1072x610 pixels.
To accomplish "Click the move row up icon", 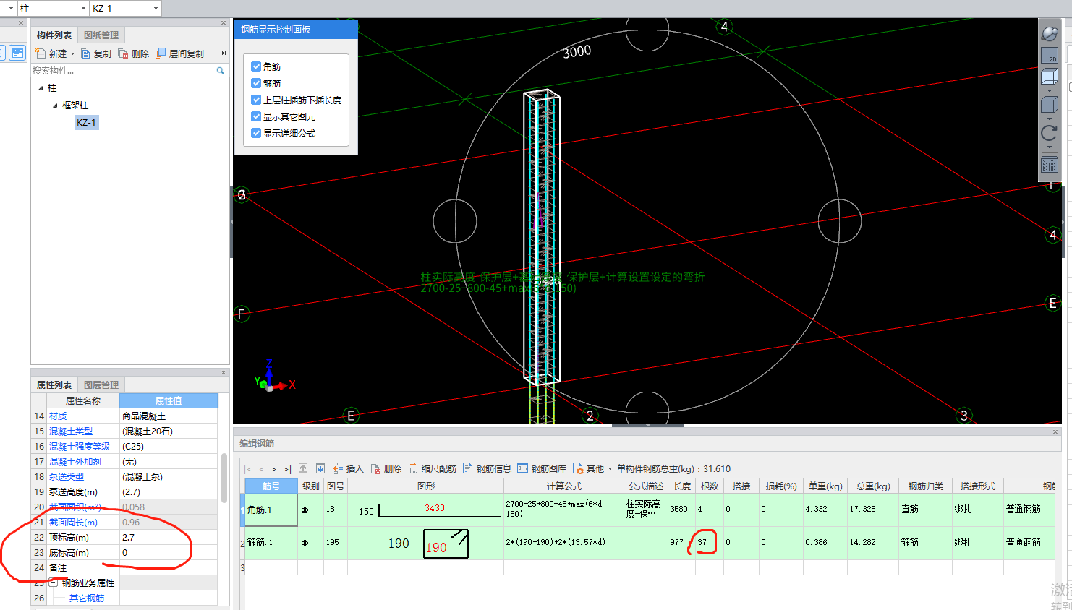I will click(303, 468).
